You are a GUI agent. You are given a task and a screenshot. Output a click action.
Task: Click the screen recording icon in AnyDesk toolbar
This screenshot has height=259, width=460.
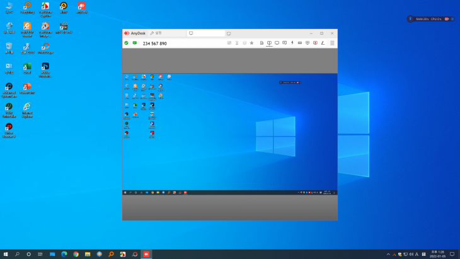(315, 43)
